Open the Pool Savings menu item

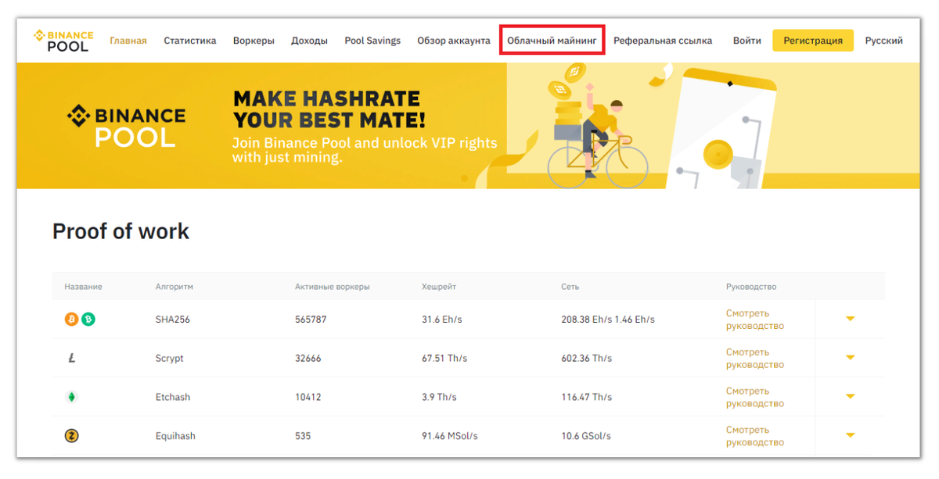click(372, 41)
